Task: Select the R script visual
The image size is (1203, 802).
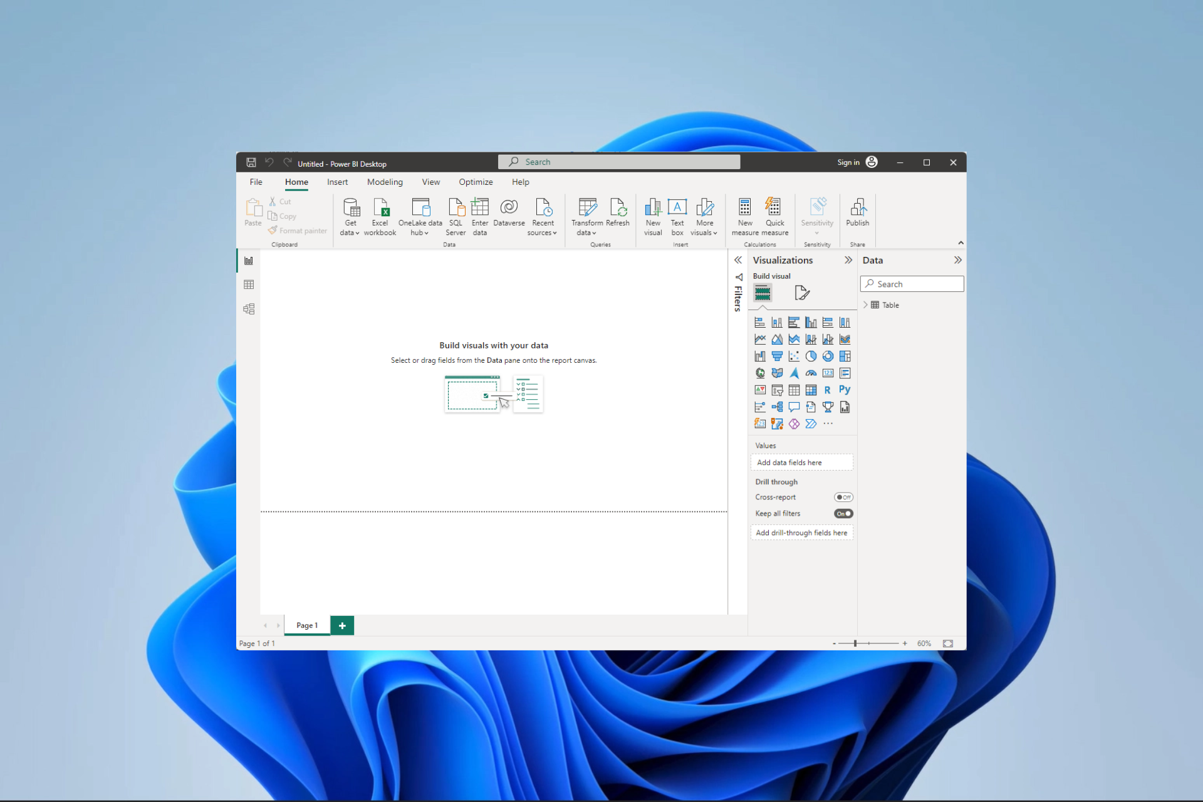Action: tap(828, 390)
